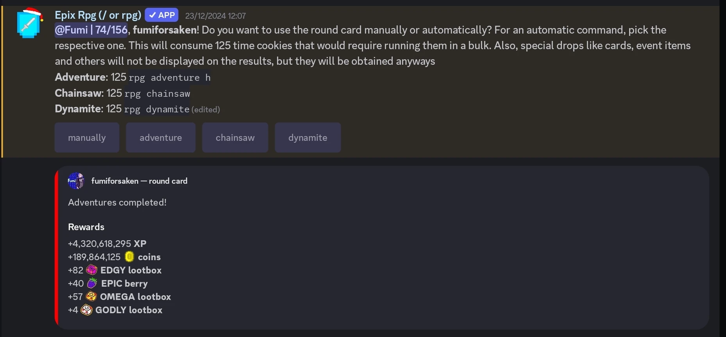Click the "rpg chainsaw" code snippet

(157, 94)
